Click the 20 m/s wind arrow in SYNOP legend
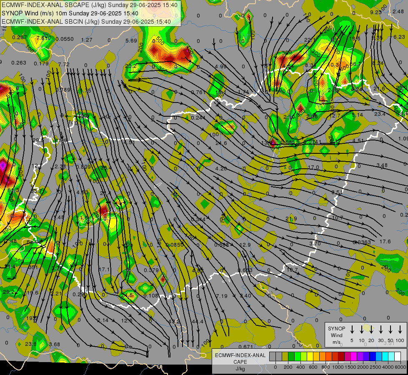 tap(371, 330)
